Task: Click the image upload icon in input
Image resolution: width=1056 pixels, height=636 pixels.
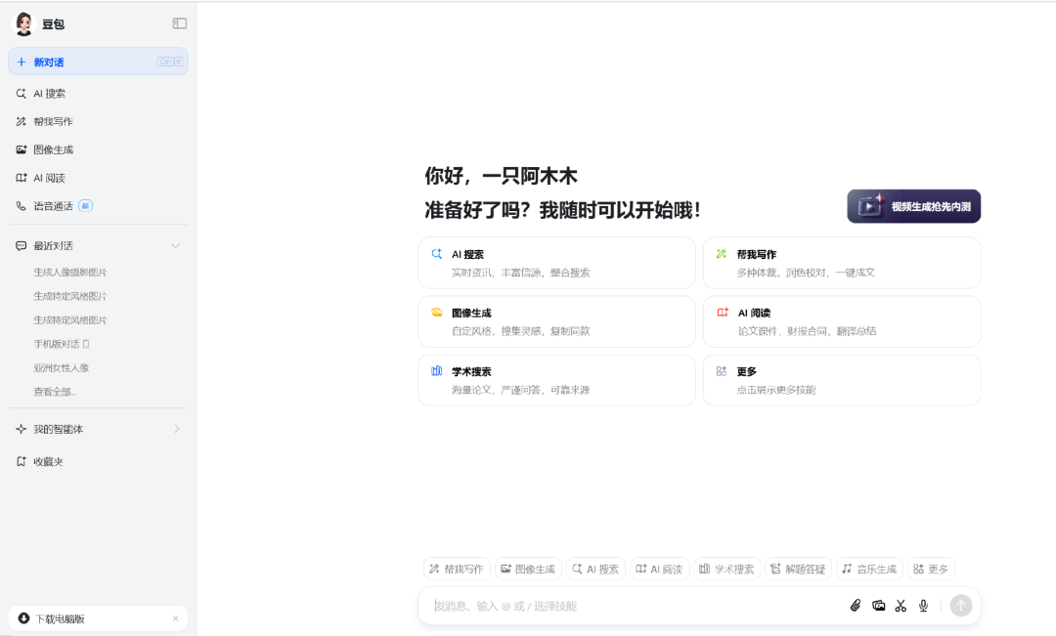Action: coord(878,606)
